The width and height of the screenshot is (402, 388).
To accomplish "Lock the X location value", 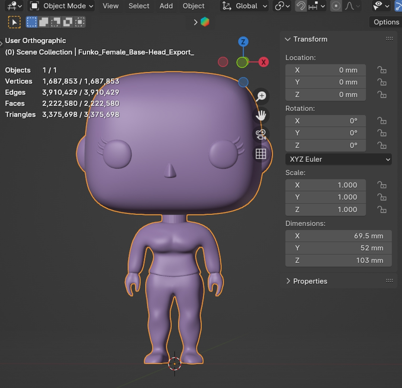I will 382,70.
